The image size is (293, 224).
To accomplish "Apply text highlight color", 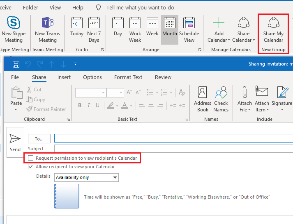I will coord(111,105).
